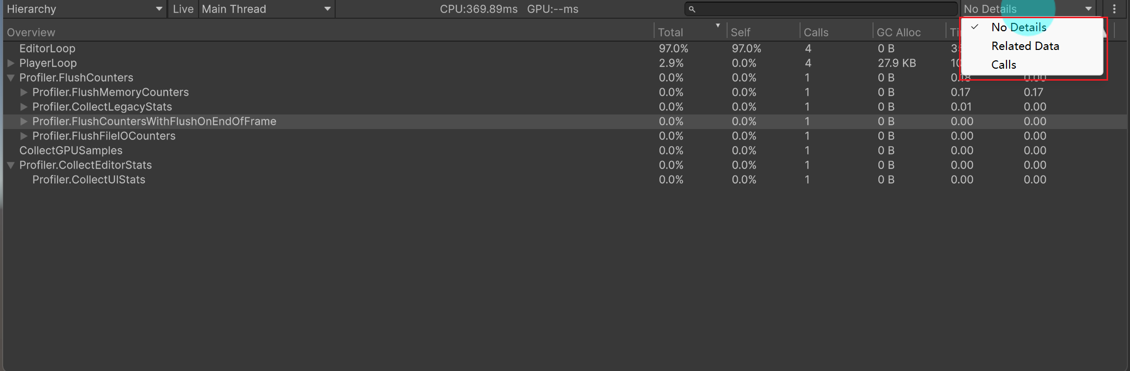The height and width of the screenshot is (371, 1130).
Task: Expand Profiler.CollectLegacyStats
Action: pyautogui.click(x=23, y=107)
